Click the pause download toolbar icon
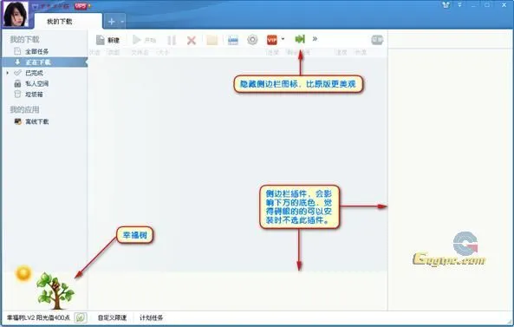This screenshot has width=514, height=327. click(172, 41)
